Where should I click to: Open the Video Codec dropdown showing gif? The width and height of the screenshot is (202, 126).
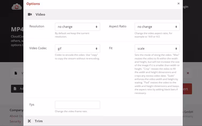pyautogui.click(x=78, y=49)
